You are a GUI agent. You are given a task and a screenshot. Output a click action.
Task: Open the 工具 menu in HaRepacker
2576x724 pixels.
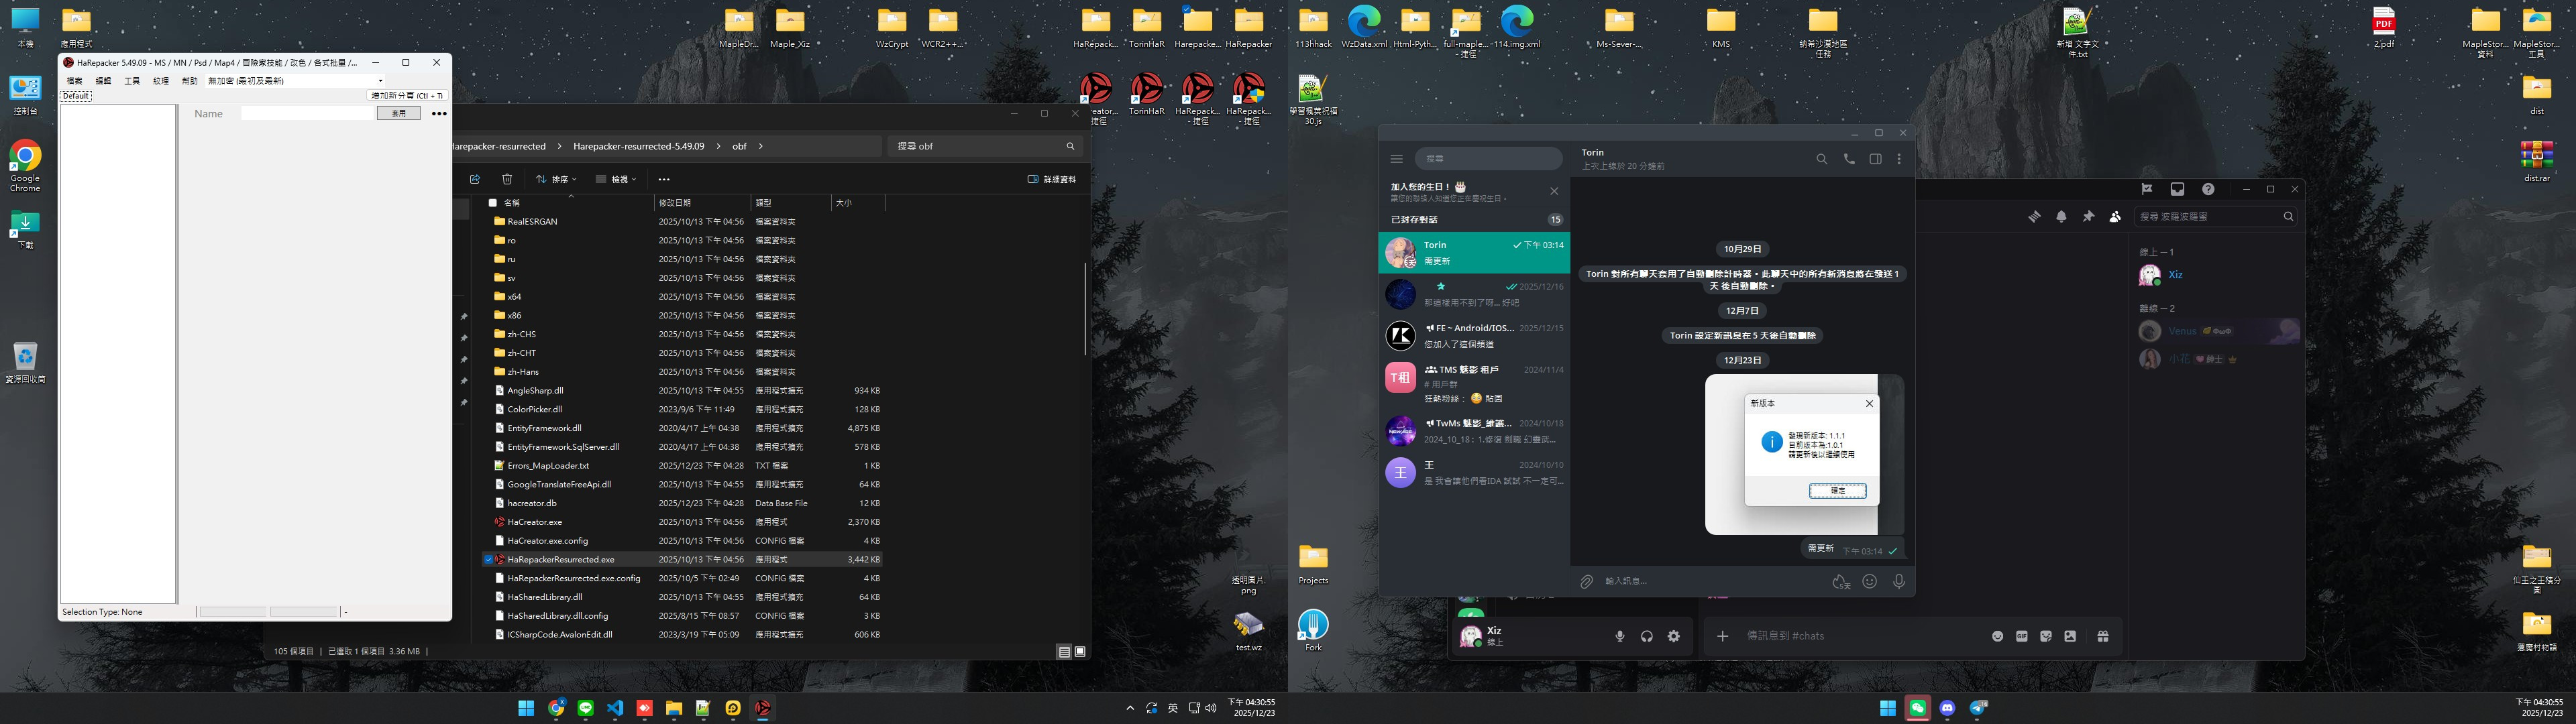pos(131,81)
